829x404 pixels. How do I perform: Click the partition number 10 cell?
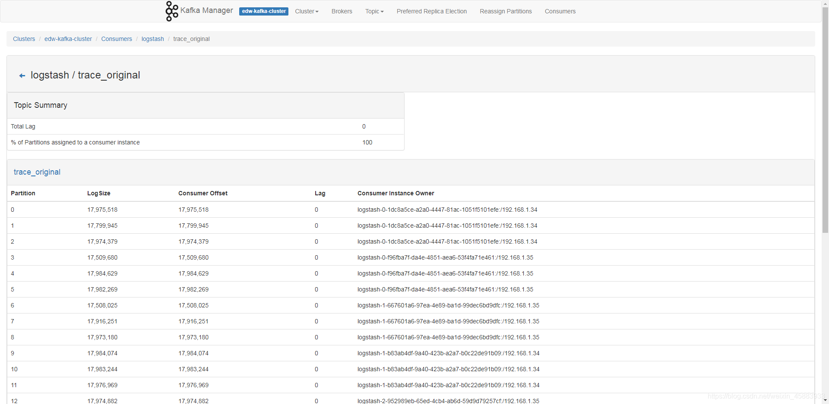pos(14,369)
